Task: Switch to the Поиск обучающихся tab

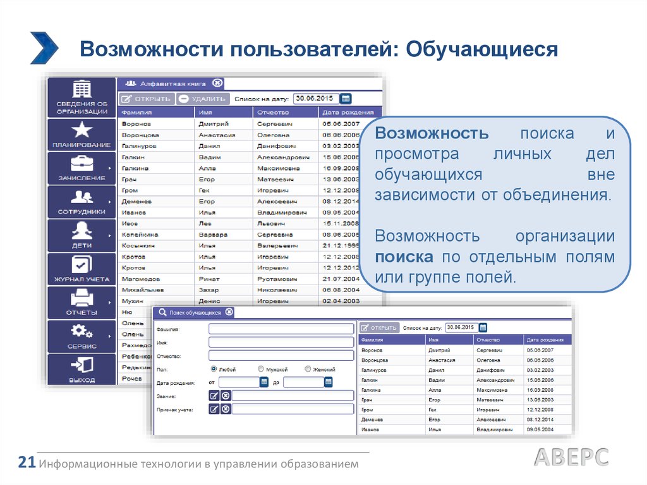Action: pos(189,312)
